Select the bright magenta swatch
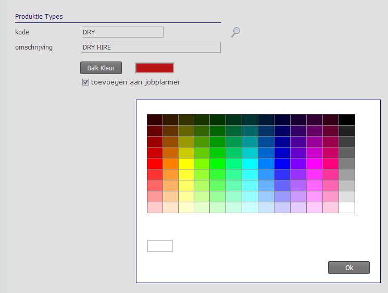The image size is (388, 293). point(315,164)
